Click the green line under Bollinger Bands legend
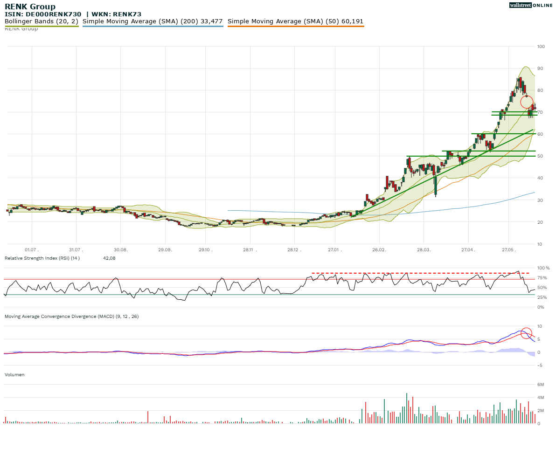Screen dimensions: 556x455 pyautogui.click(x=42, y=26)
